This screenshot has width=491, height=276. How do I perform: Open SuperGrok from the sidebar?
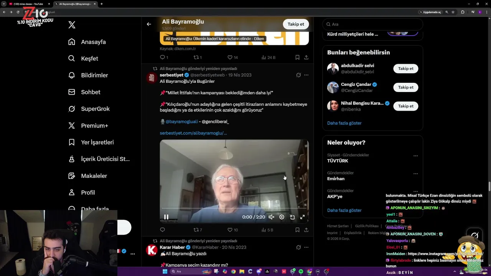coord(89,109)
